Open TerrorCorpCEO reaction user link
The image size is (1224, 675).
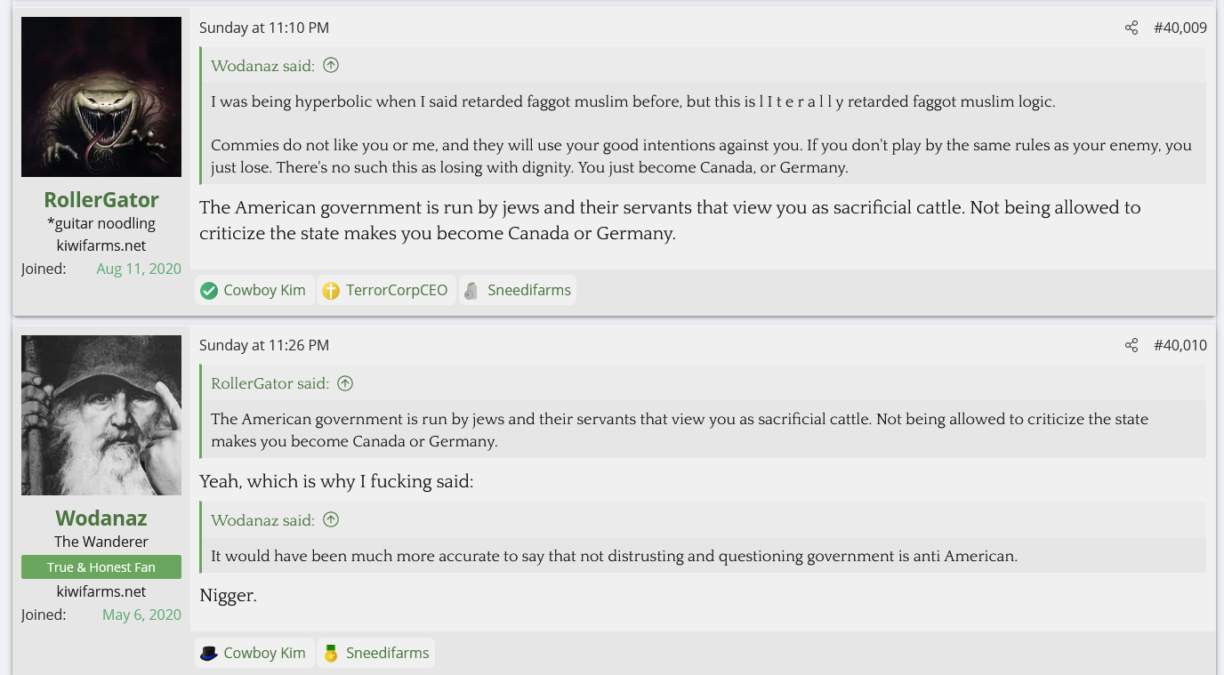[x=397, y=290]
